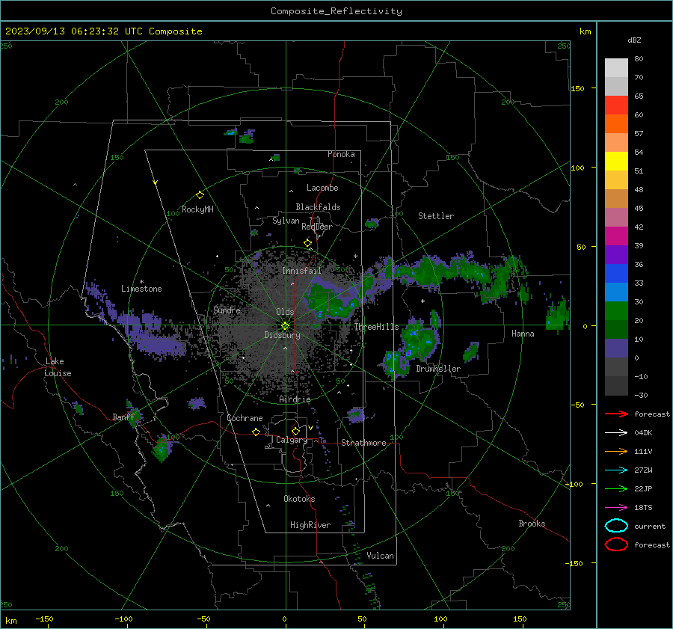The image size is (673, 629).
Task: Click the Limestone label
Action: click(141, 289)
